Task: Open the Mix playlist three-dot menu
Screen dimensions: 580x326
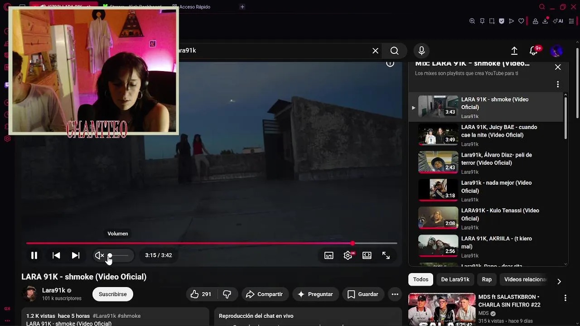Action: pos(558,84)
